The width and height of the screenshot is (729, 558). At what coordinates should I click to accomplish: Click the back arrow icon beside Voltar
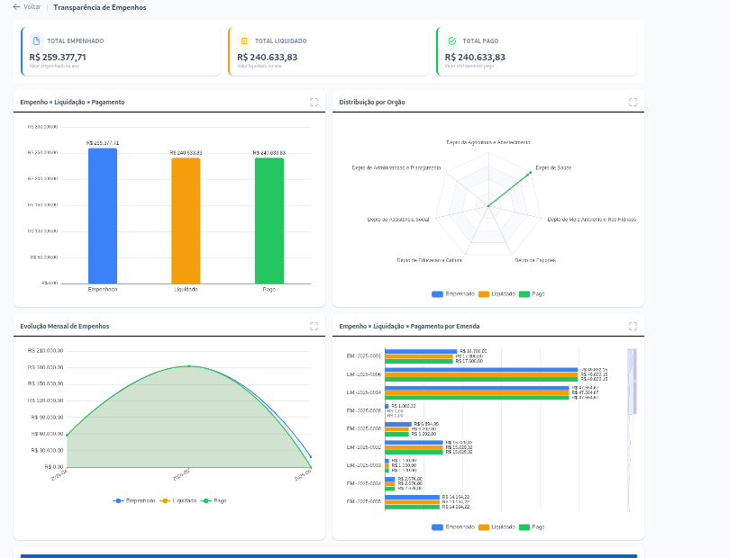click(x=17, y=7)
